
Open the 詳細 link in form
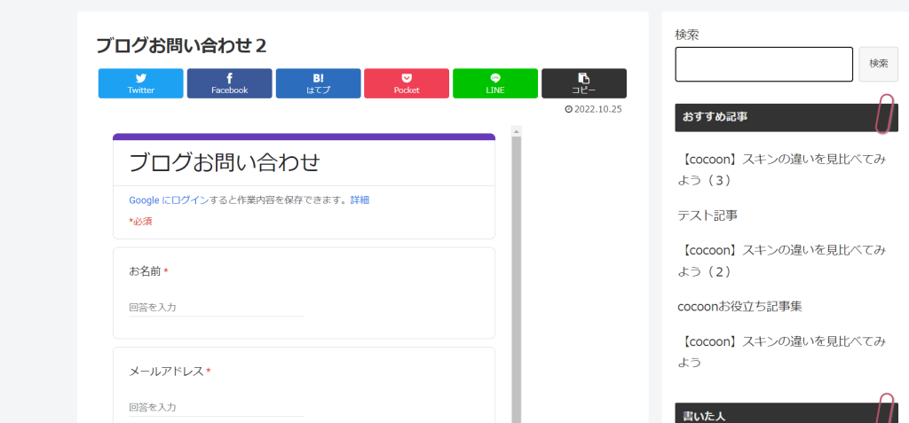(x=360, y=200)
